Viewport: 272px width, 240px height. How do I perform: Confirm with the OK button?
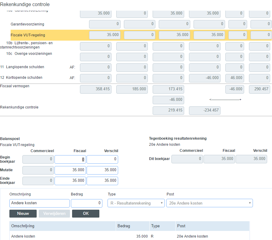[86, 213]
